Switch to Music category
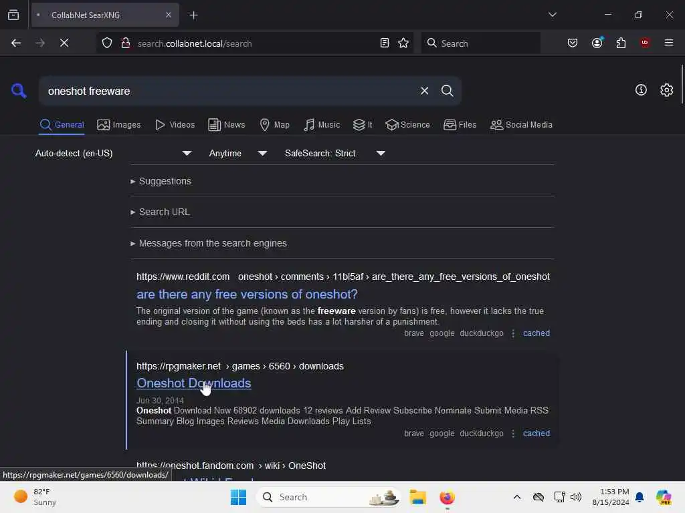The height and width of the screenshot is (513, 685). pyautogui.click(x=322, y=125)
